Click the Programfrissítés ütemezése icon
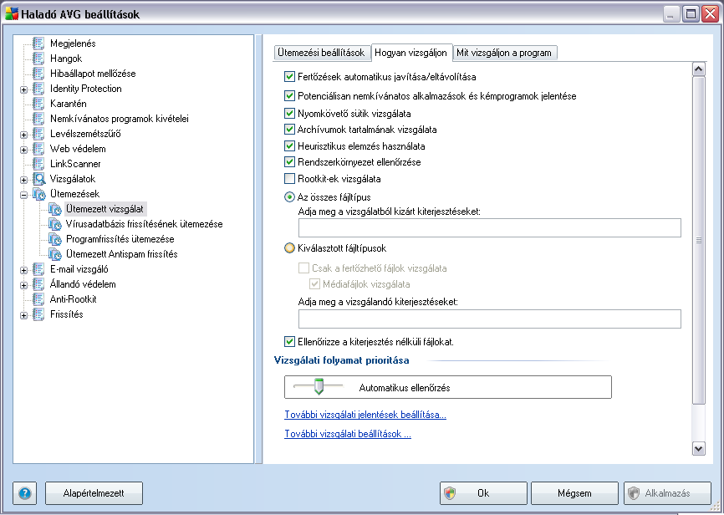Screen dimensions: 724x515 click(55, 239)
